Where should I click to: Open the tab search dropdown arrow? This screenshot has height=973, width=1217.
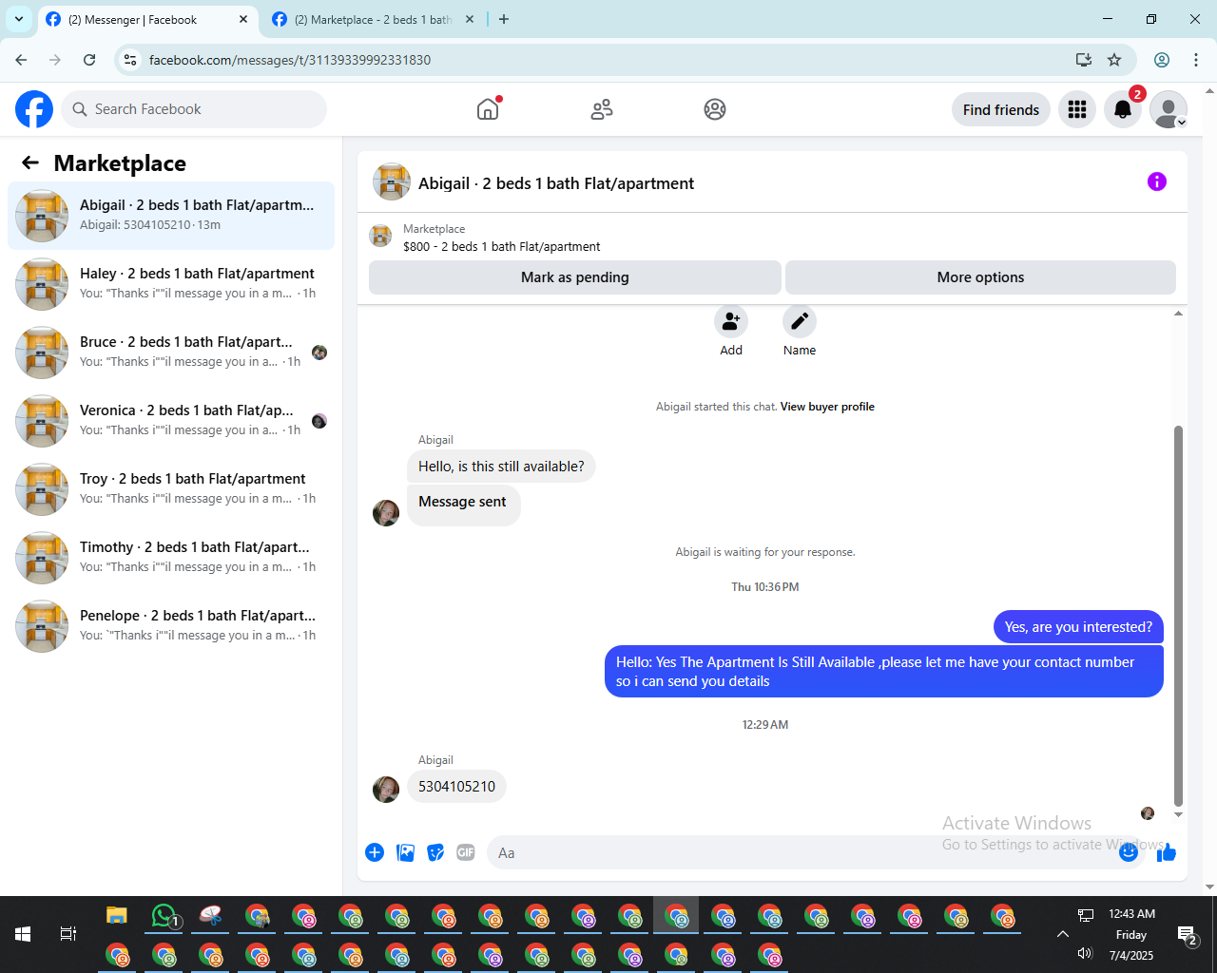[x=19, y=19]
